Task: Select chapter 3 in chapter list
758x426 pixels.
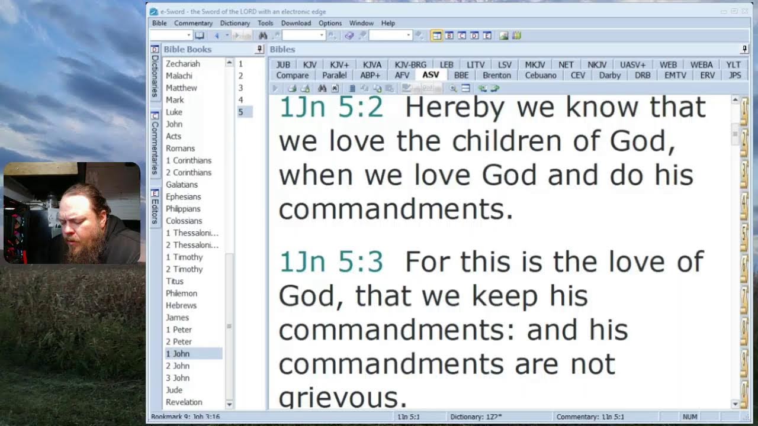Action: (240, 88)
